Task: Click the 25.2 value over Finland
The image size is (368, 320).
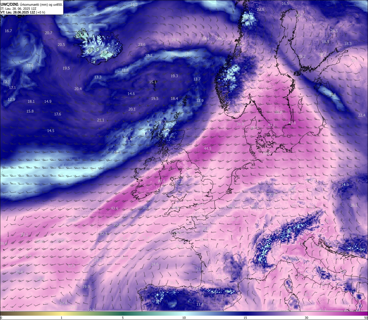Action: [x=302, y=56]
